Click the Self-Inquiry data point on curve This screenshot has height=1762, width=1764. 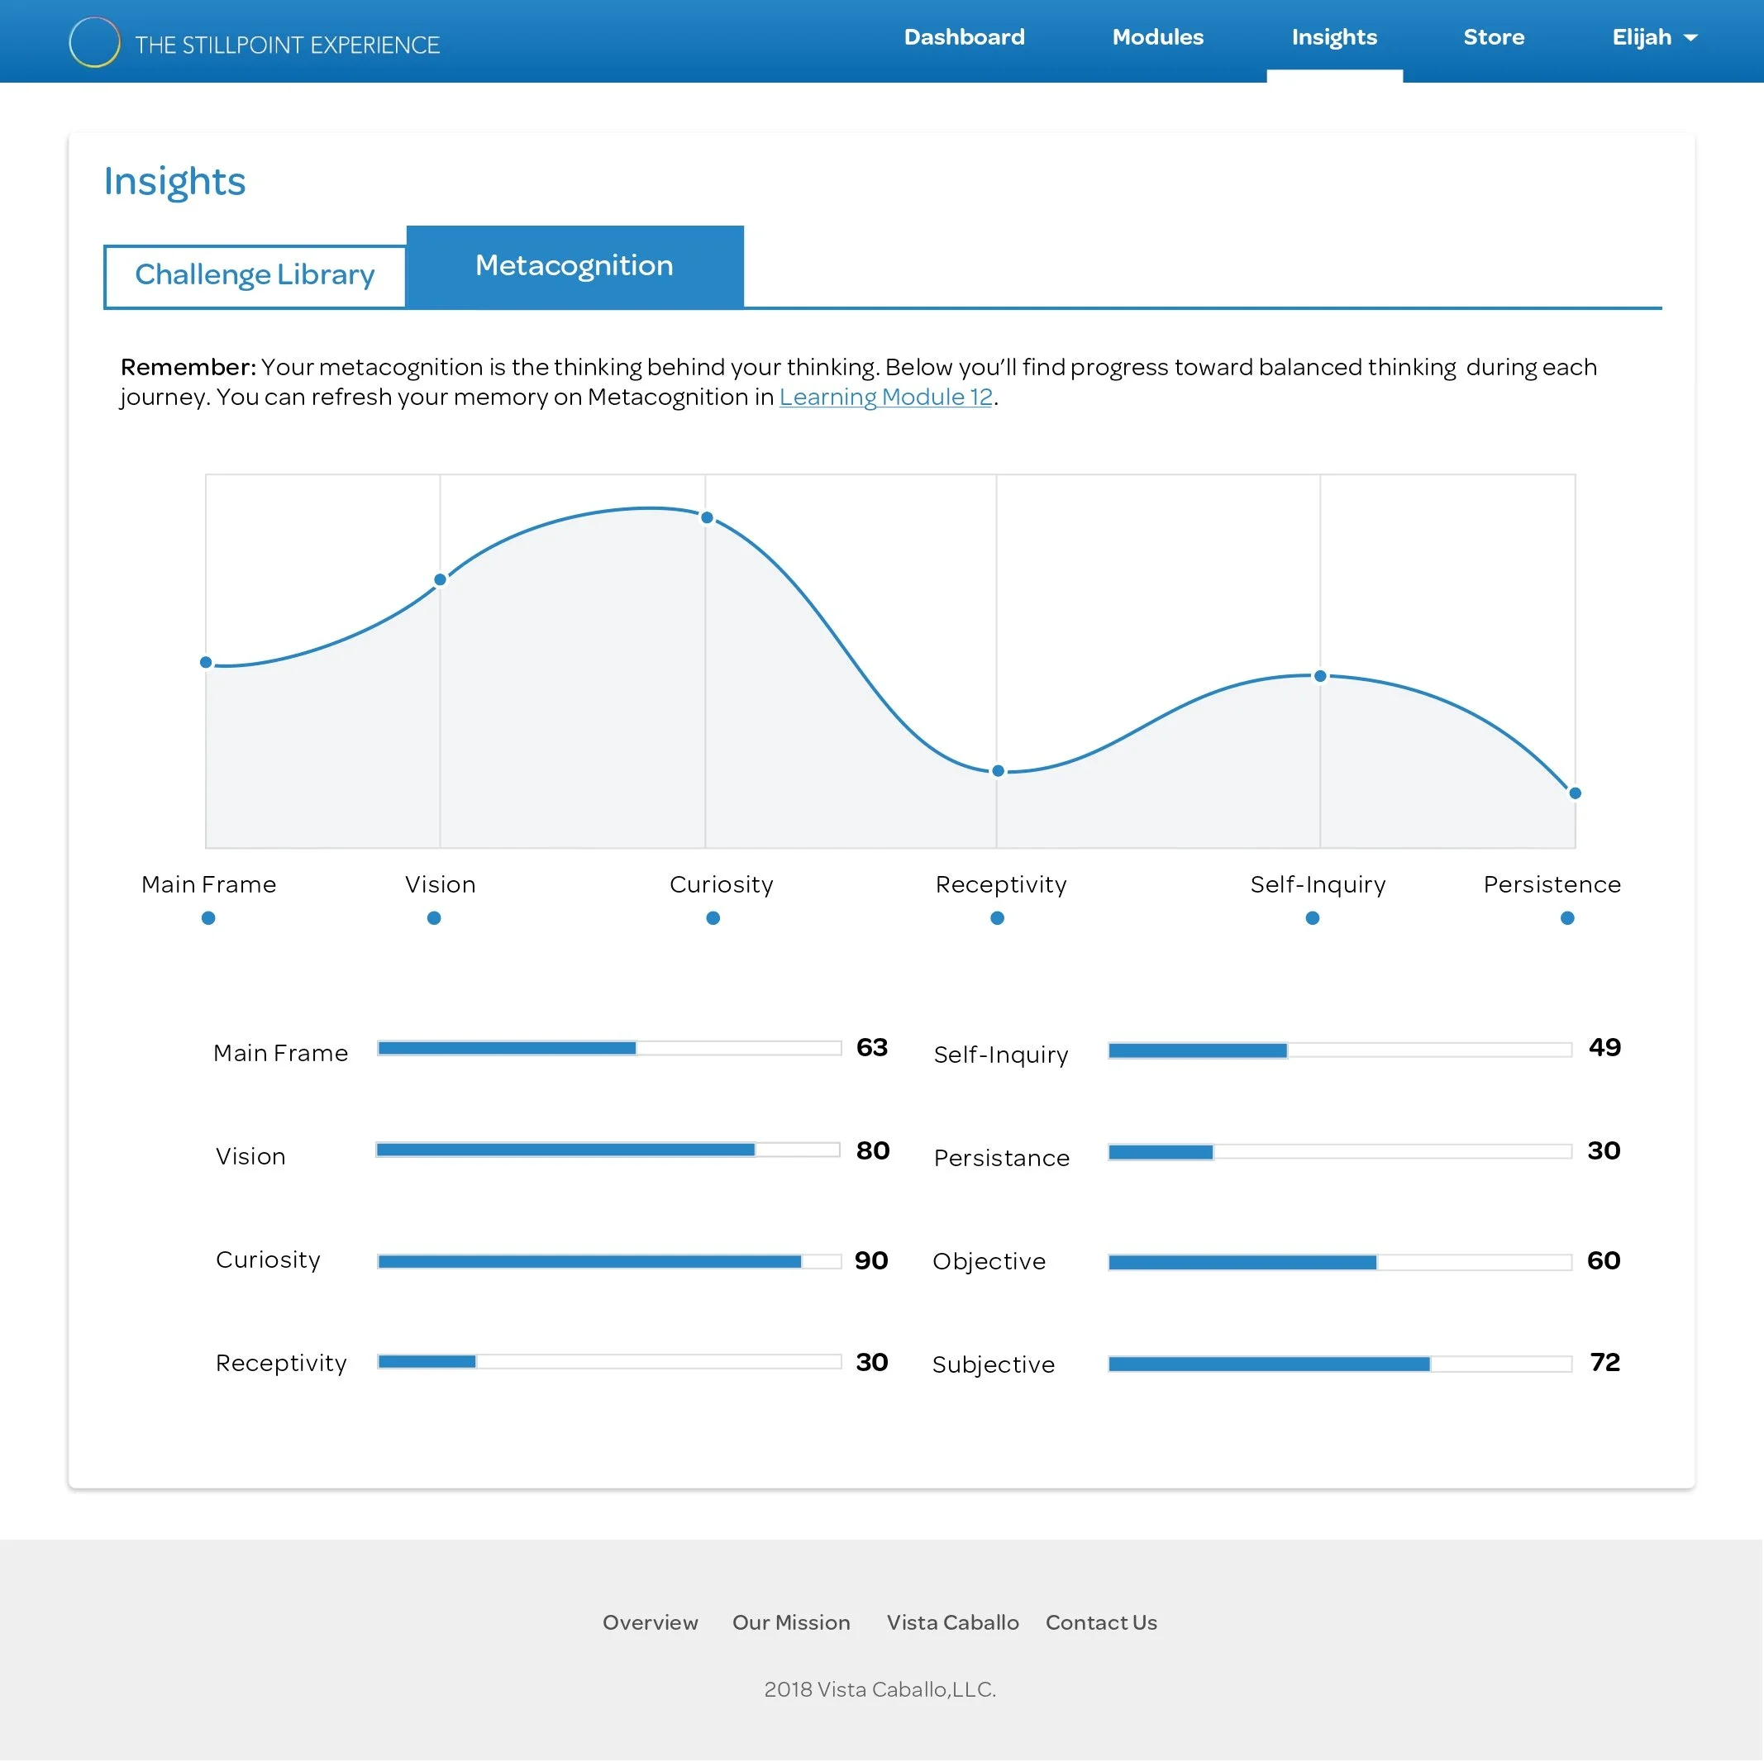pos(1319,675)
